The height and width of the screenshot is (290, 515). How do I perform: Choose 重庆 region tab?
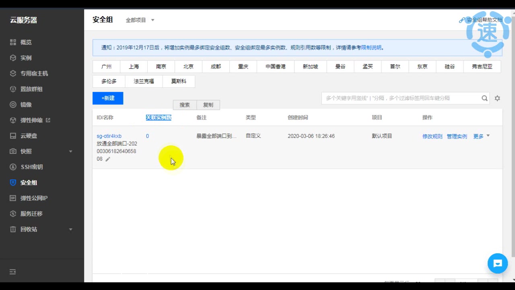pyautogui.click(x=243, y=67)
